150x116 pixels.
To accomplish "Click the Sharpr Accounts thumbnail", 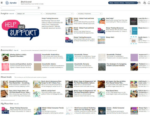I will tap(133, 31).
